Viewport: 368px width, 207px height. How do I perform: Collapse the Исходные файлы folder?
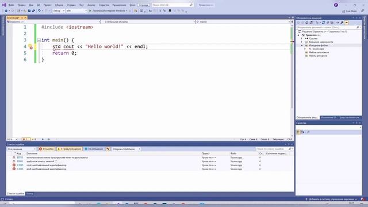click(x=302, y=45)
